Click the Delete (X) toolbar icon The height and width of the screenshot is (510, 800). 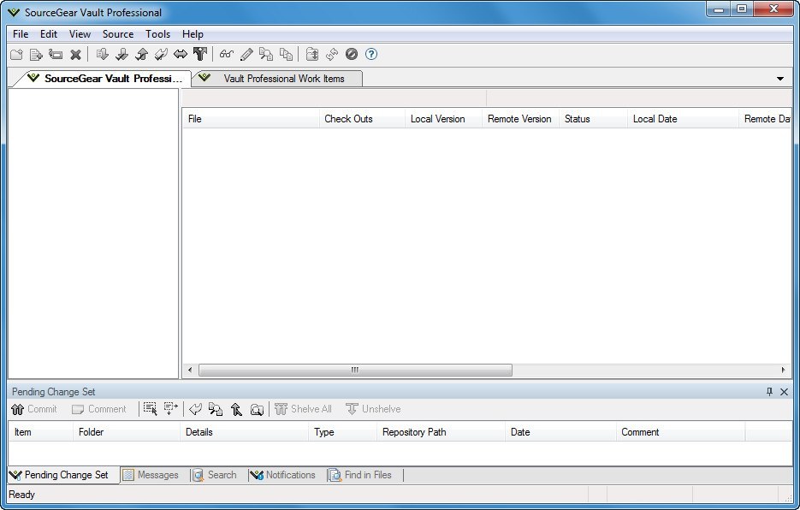pos(75,54)
